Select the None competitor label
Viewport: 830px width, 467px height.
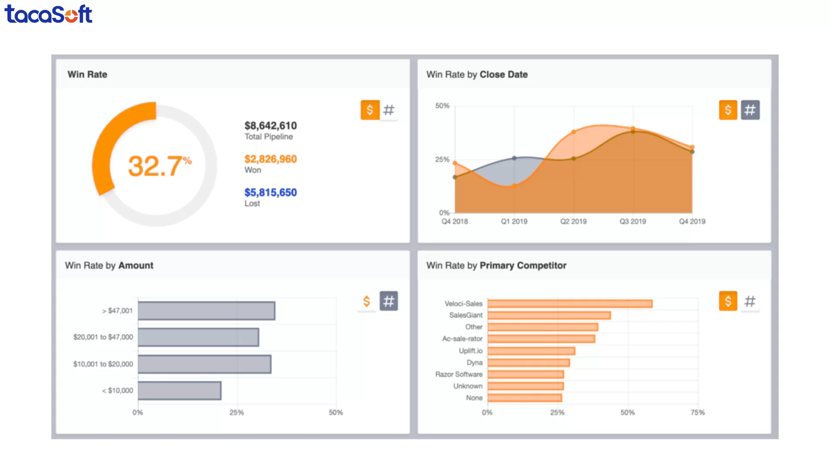pos(474,398)
